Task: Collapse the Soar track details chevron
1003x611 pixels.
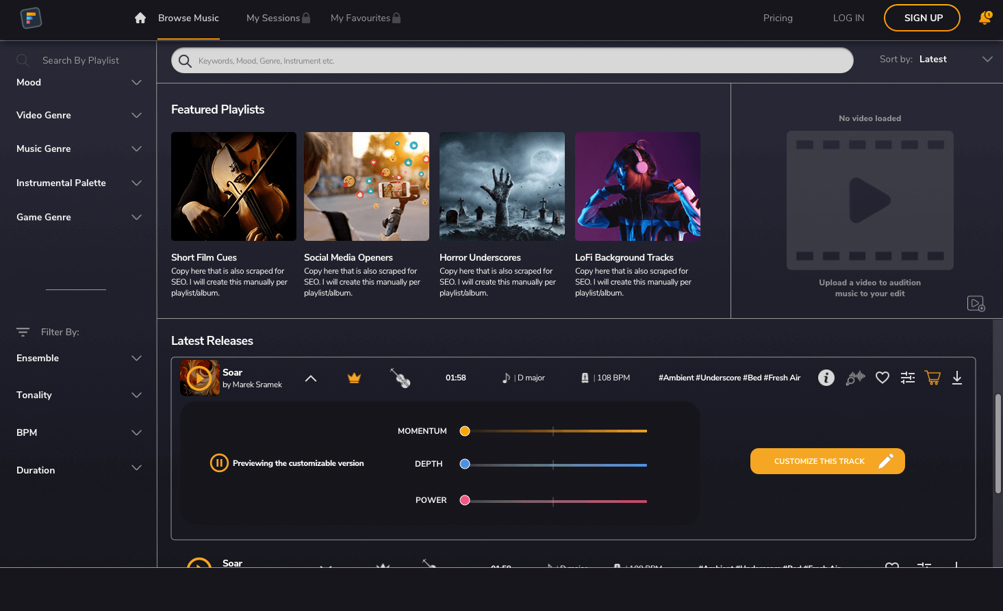Action: point(311,378)
